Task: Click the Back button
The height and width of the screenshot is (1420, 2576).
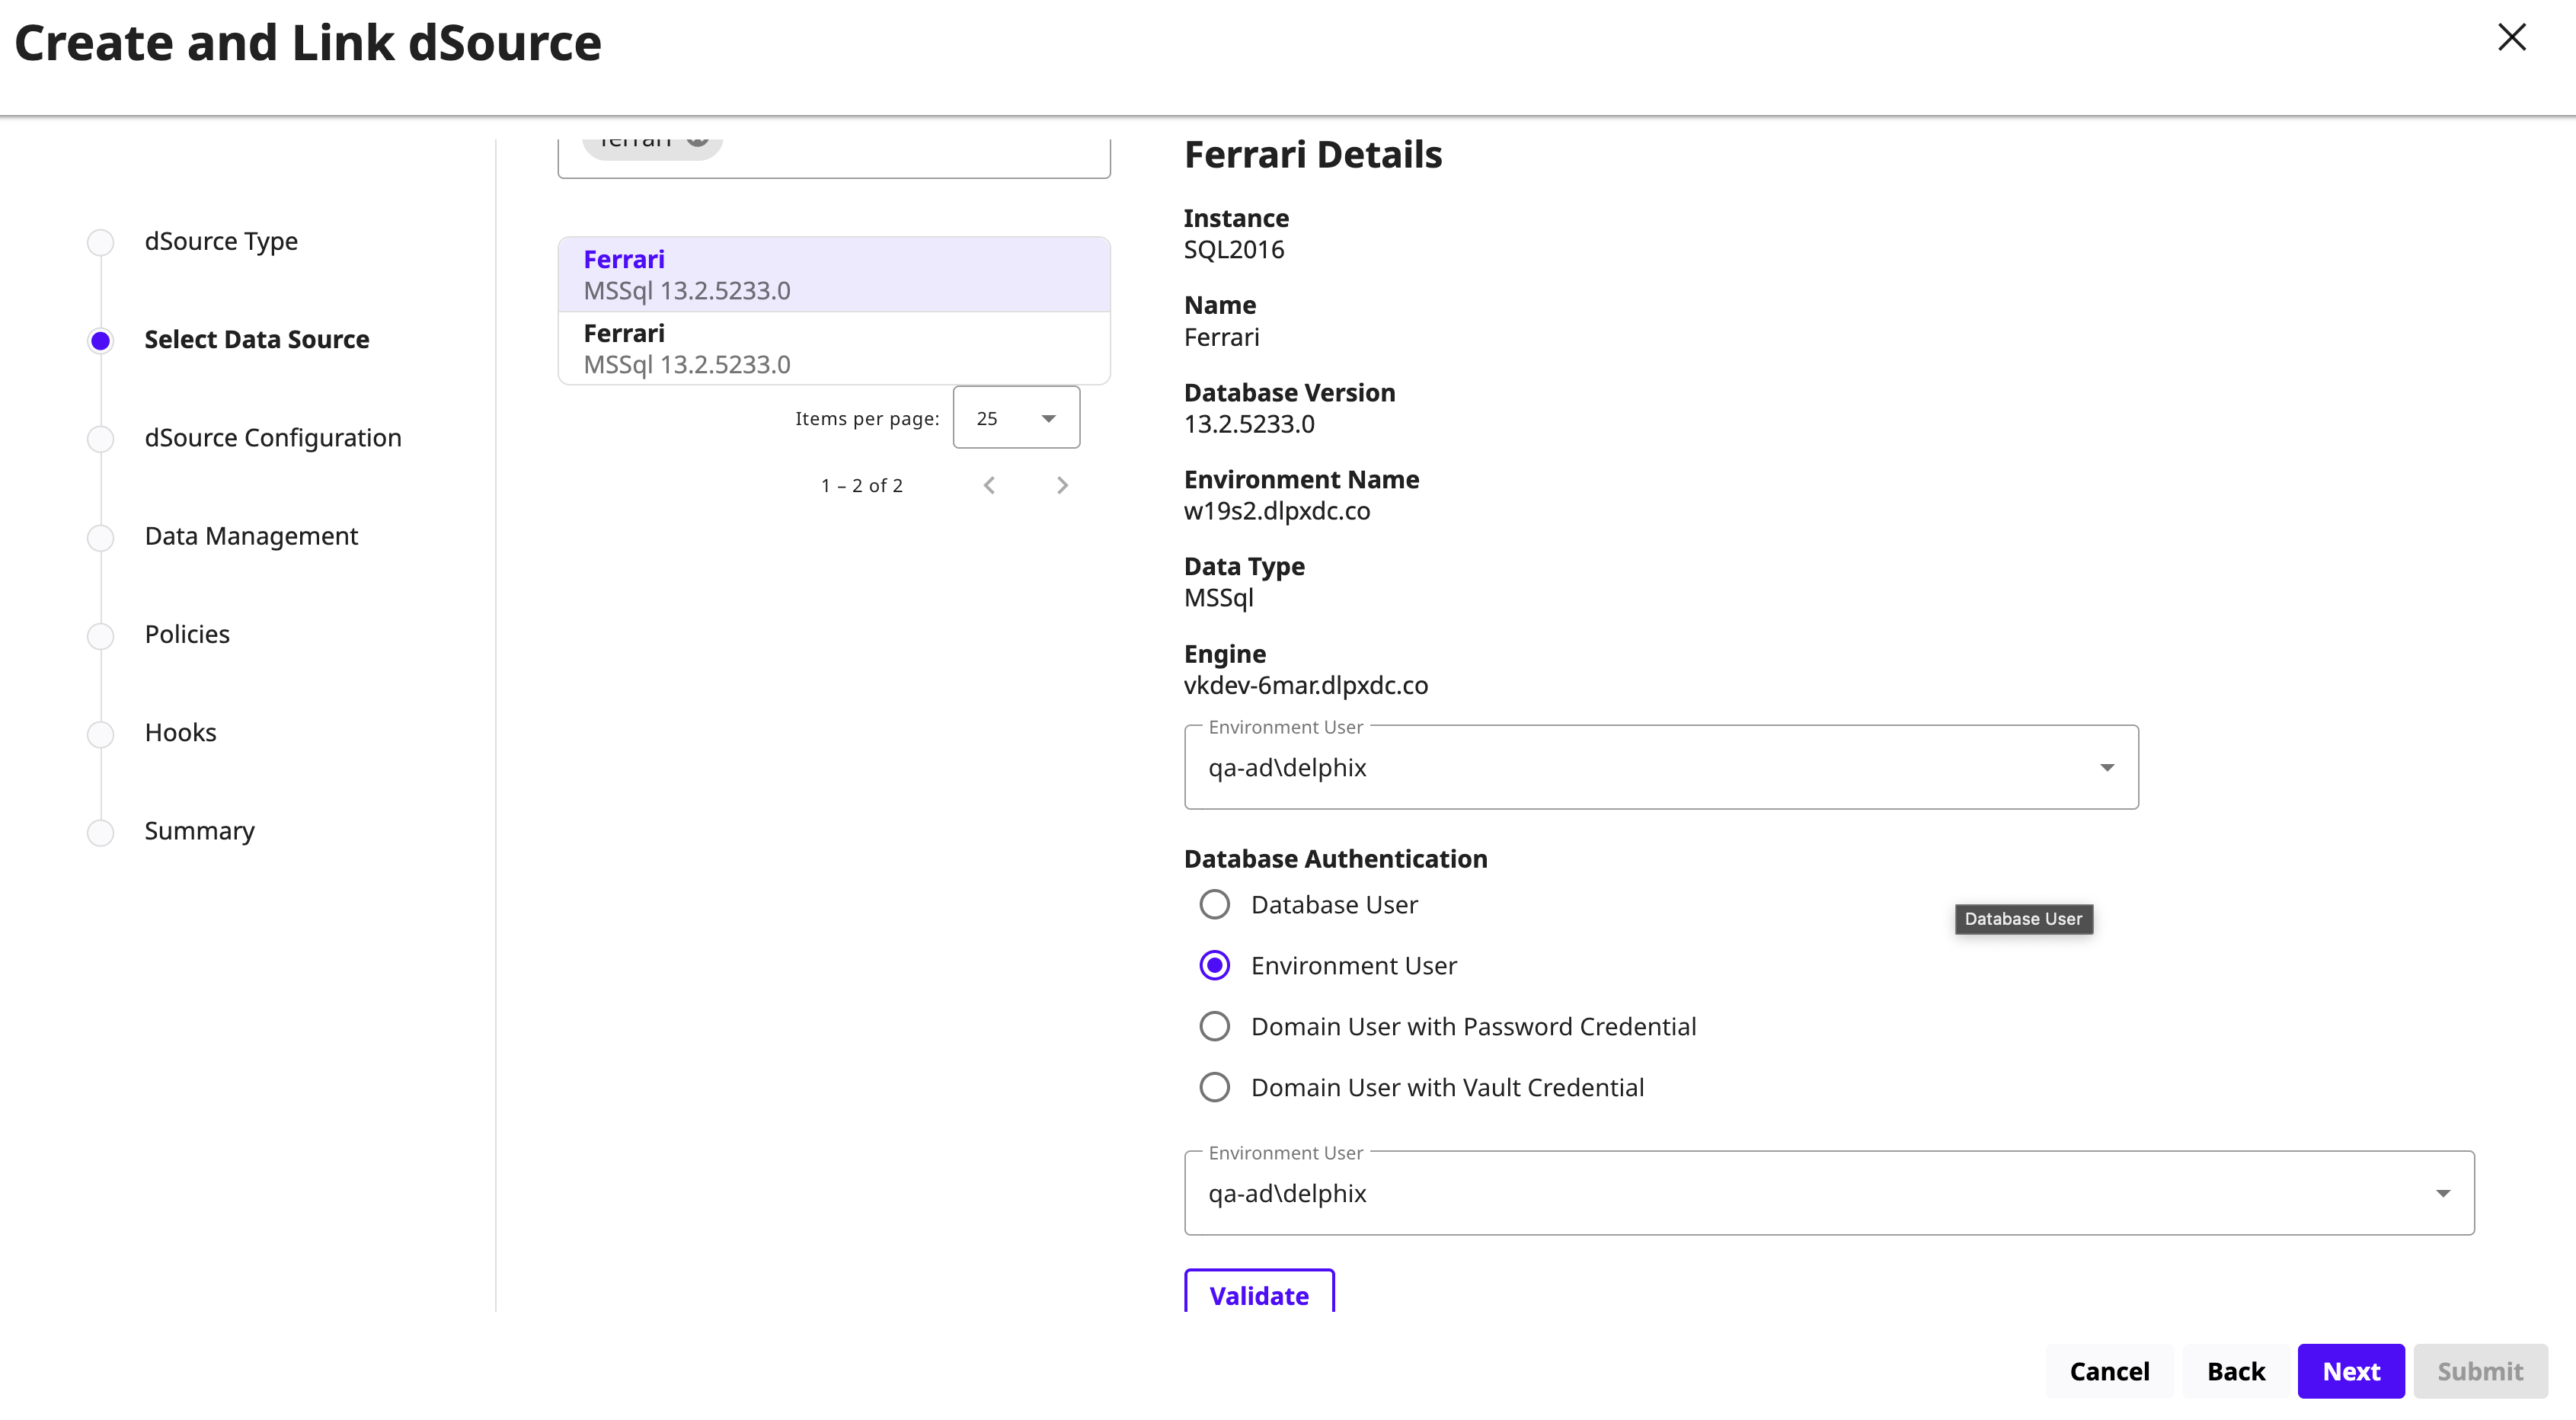Action: click(x=2235, y=1371)
